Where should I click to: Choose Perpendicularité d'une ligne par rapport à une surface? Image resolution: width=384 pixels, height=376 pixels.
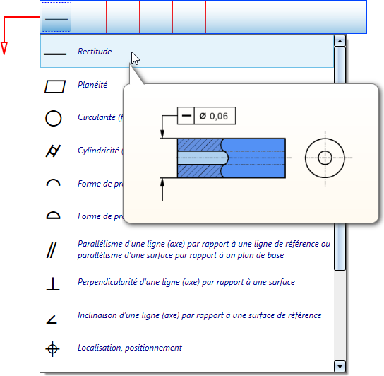(186, 282)
